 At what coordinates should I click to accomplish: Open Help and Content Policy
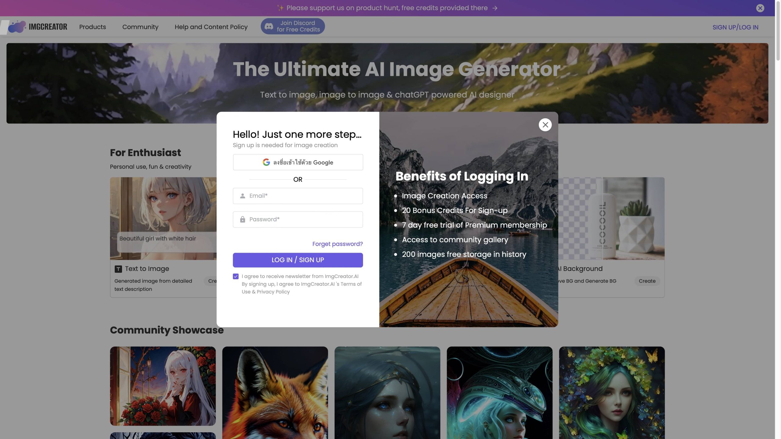coord(211,27)
